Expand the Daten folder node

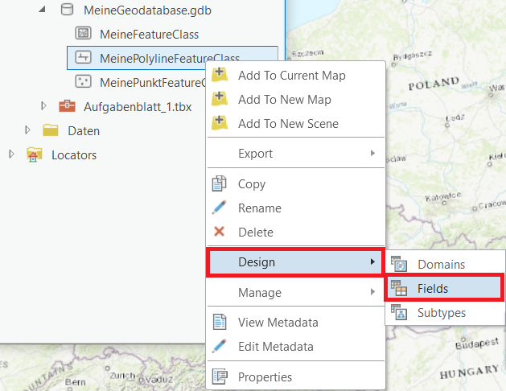[x=28, y=130]
